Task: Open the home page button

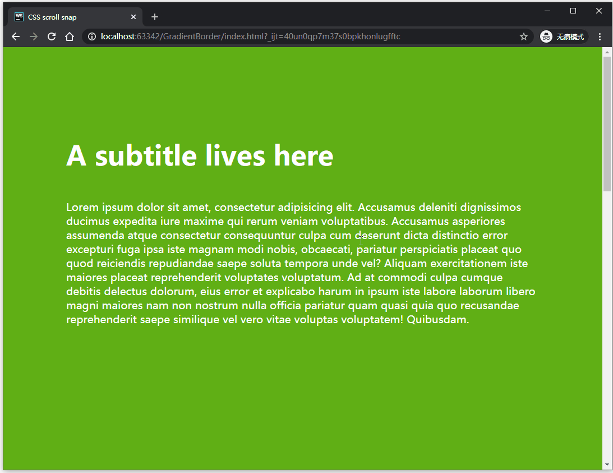Action: [70, 36]
